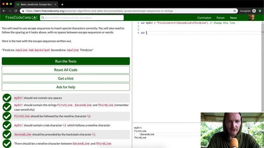The image size is (264, 148).
Task: Click line 4 'var' in the editor
Action: [x=143, y=33]
